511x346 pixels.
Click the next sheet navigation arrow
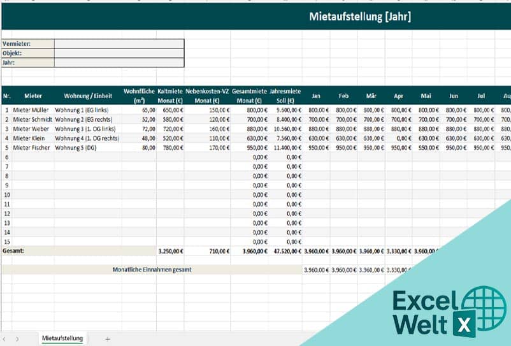(17, 339)
